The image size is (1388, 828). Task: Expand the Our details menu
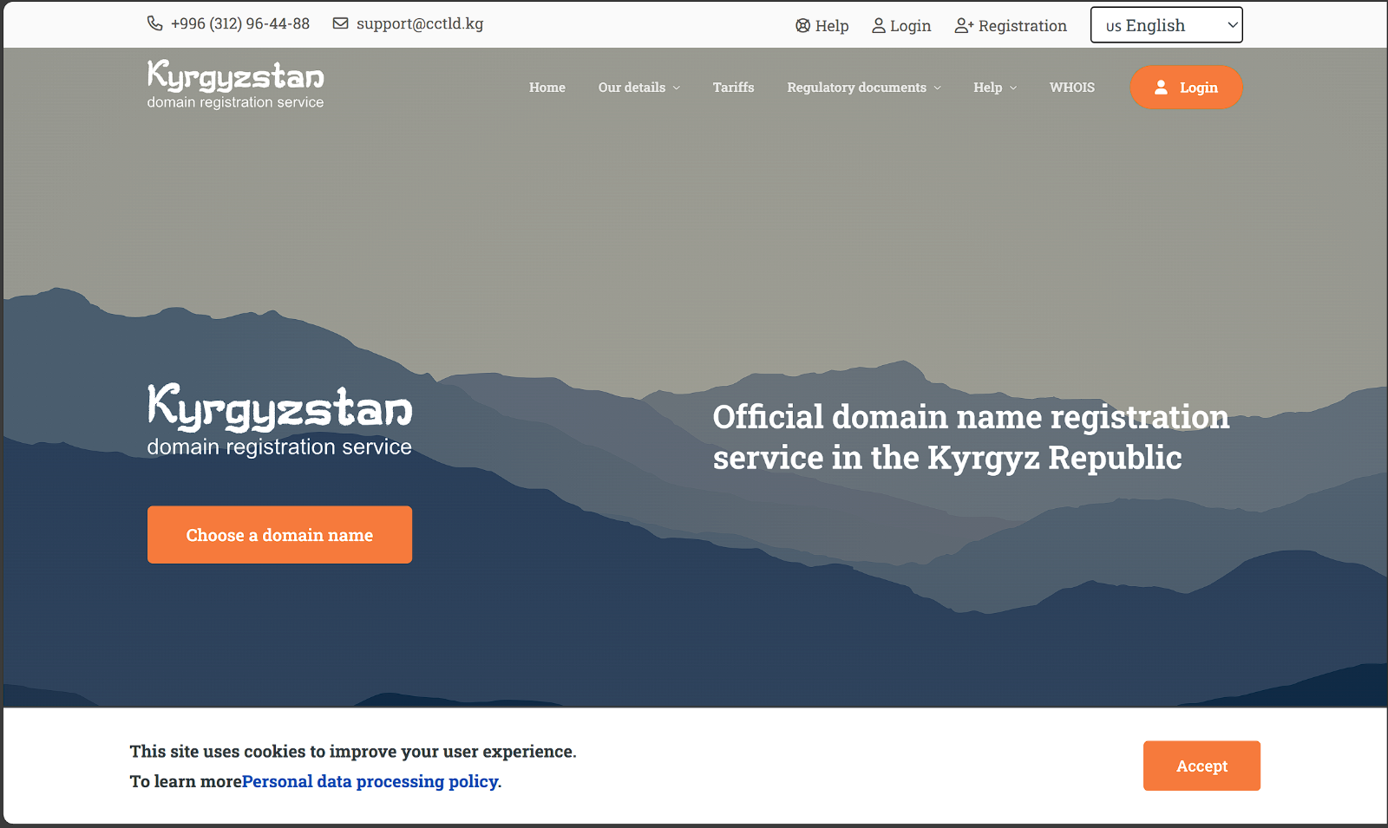638,88
